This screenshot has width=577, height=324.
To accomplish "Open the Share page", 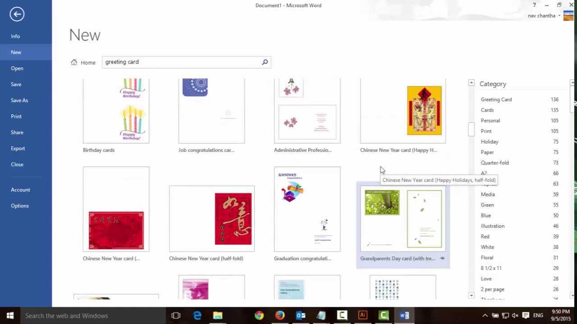I will (26, 132).
